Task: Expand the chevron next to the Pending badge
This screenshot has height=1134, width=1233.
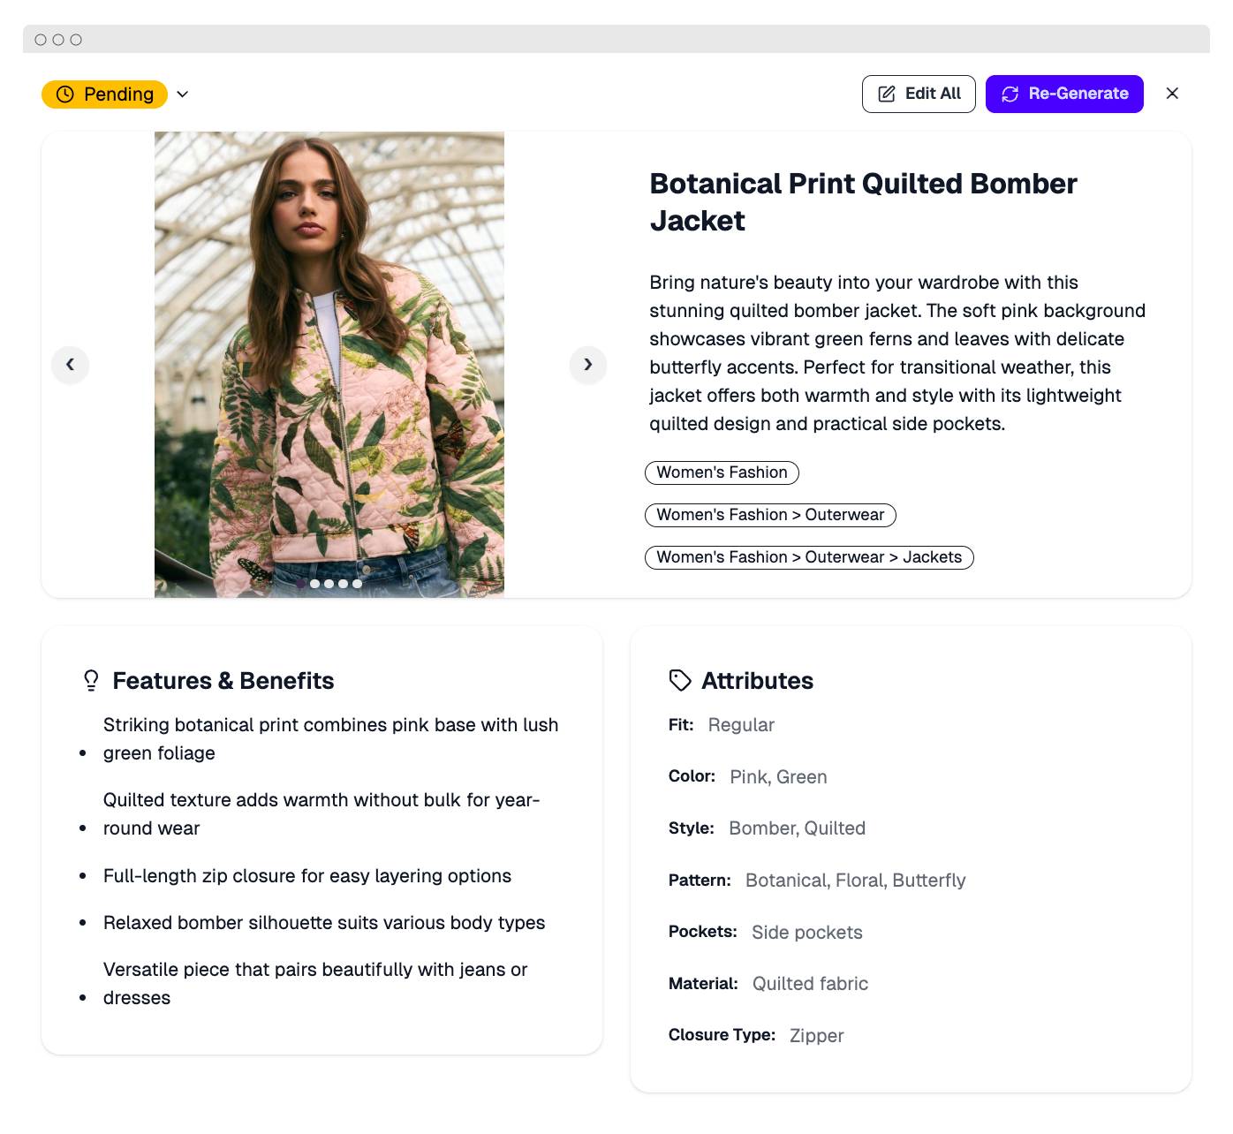Action: 183,94
